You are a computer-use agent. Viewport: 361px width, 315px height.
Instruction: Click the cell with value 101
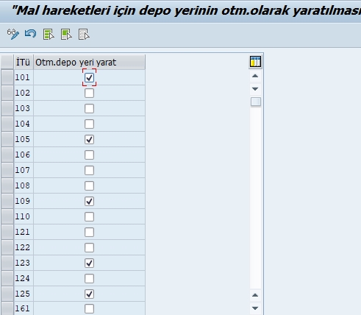pos(24,77)
